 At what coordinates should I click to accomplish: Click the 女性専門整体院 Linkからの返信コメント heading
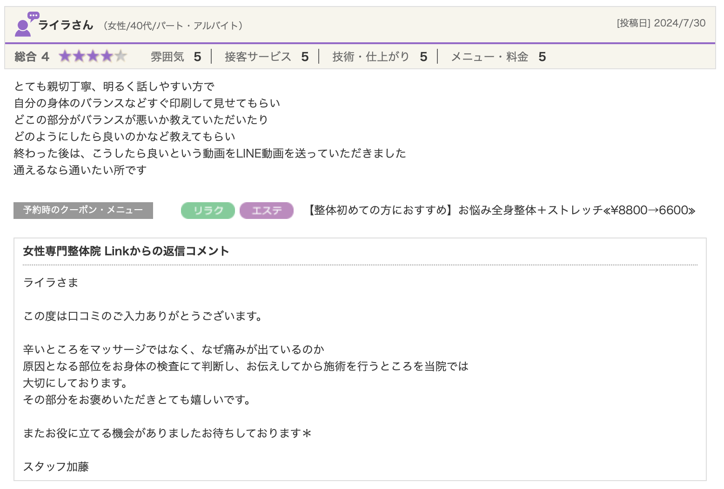(x=126, y=251)
